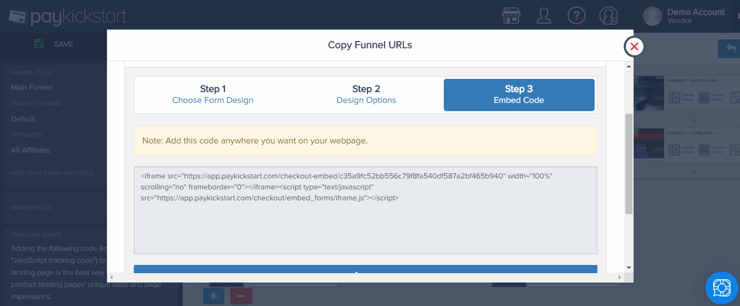Click the horizontal scrollbar right arrow
This screenshot has height=306, width=740.
point(620,278)
